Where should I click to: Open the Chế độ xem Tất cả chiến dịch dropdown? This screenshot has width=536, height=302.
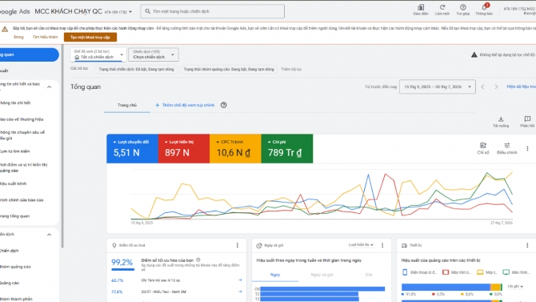pos(98,54)
